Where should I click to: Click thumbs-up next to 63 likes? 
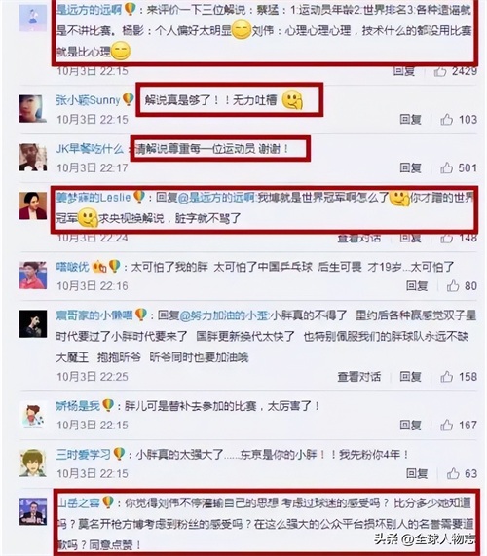453,473
